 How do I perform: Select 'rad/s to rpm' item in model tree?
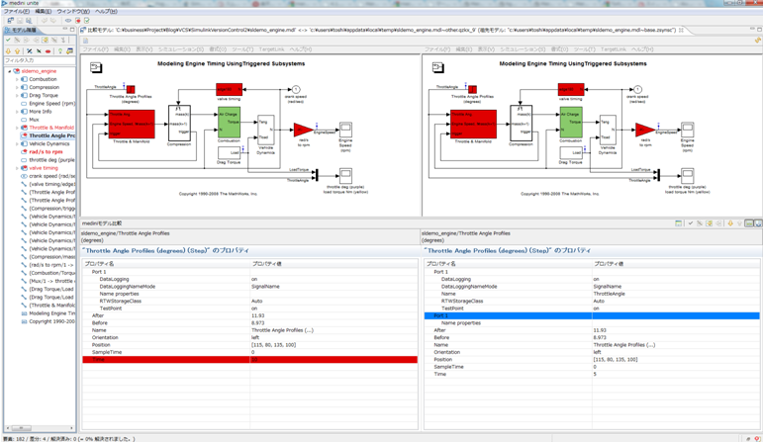pos(46,151)
